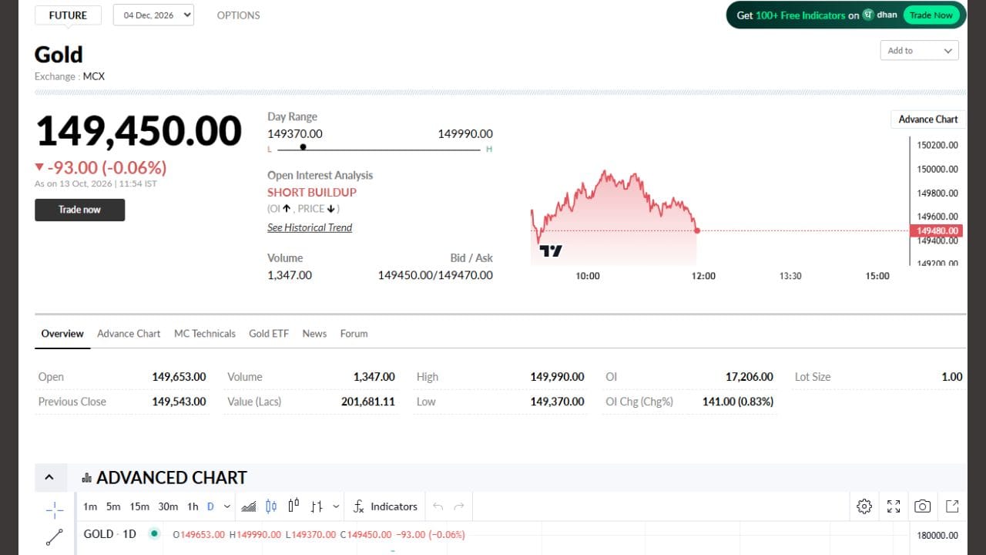Image resolution: width=986 pixels, height=555 pixels.
Task: Click the Trade now button
Action: [x=79, y=210]
